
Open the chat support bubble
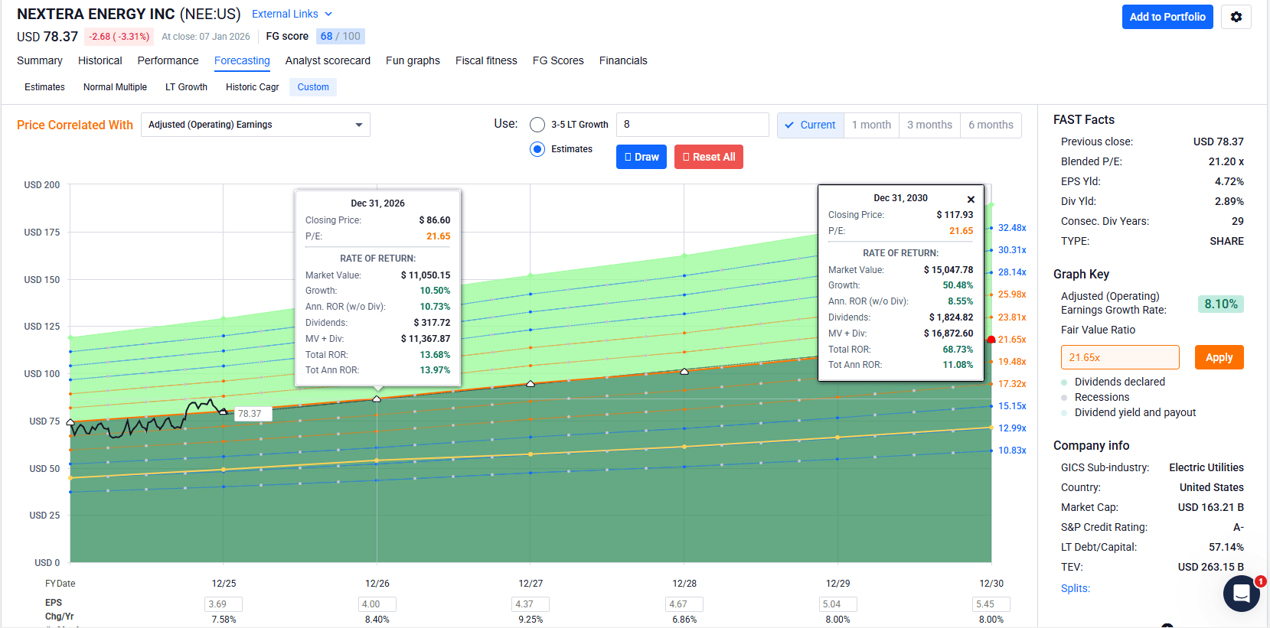pos(1241,593)
